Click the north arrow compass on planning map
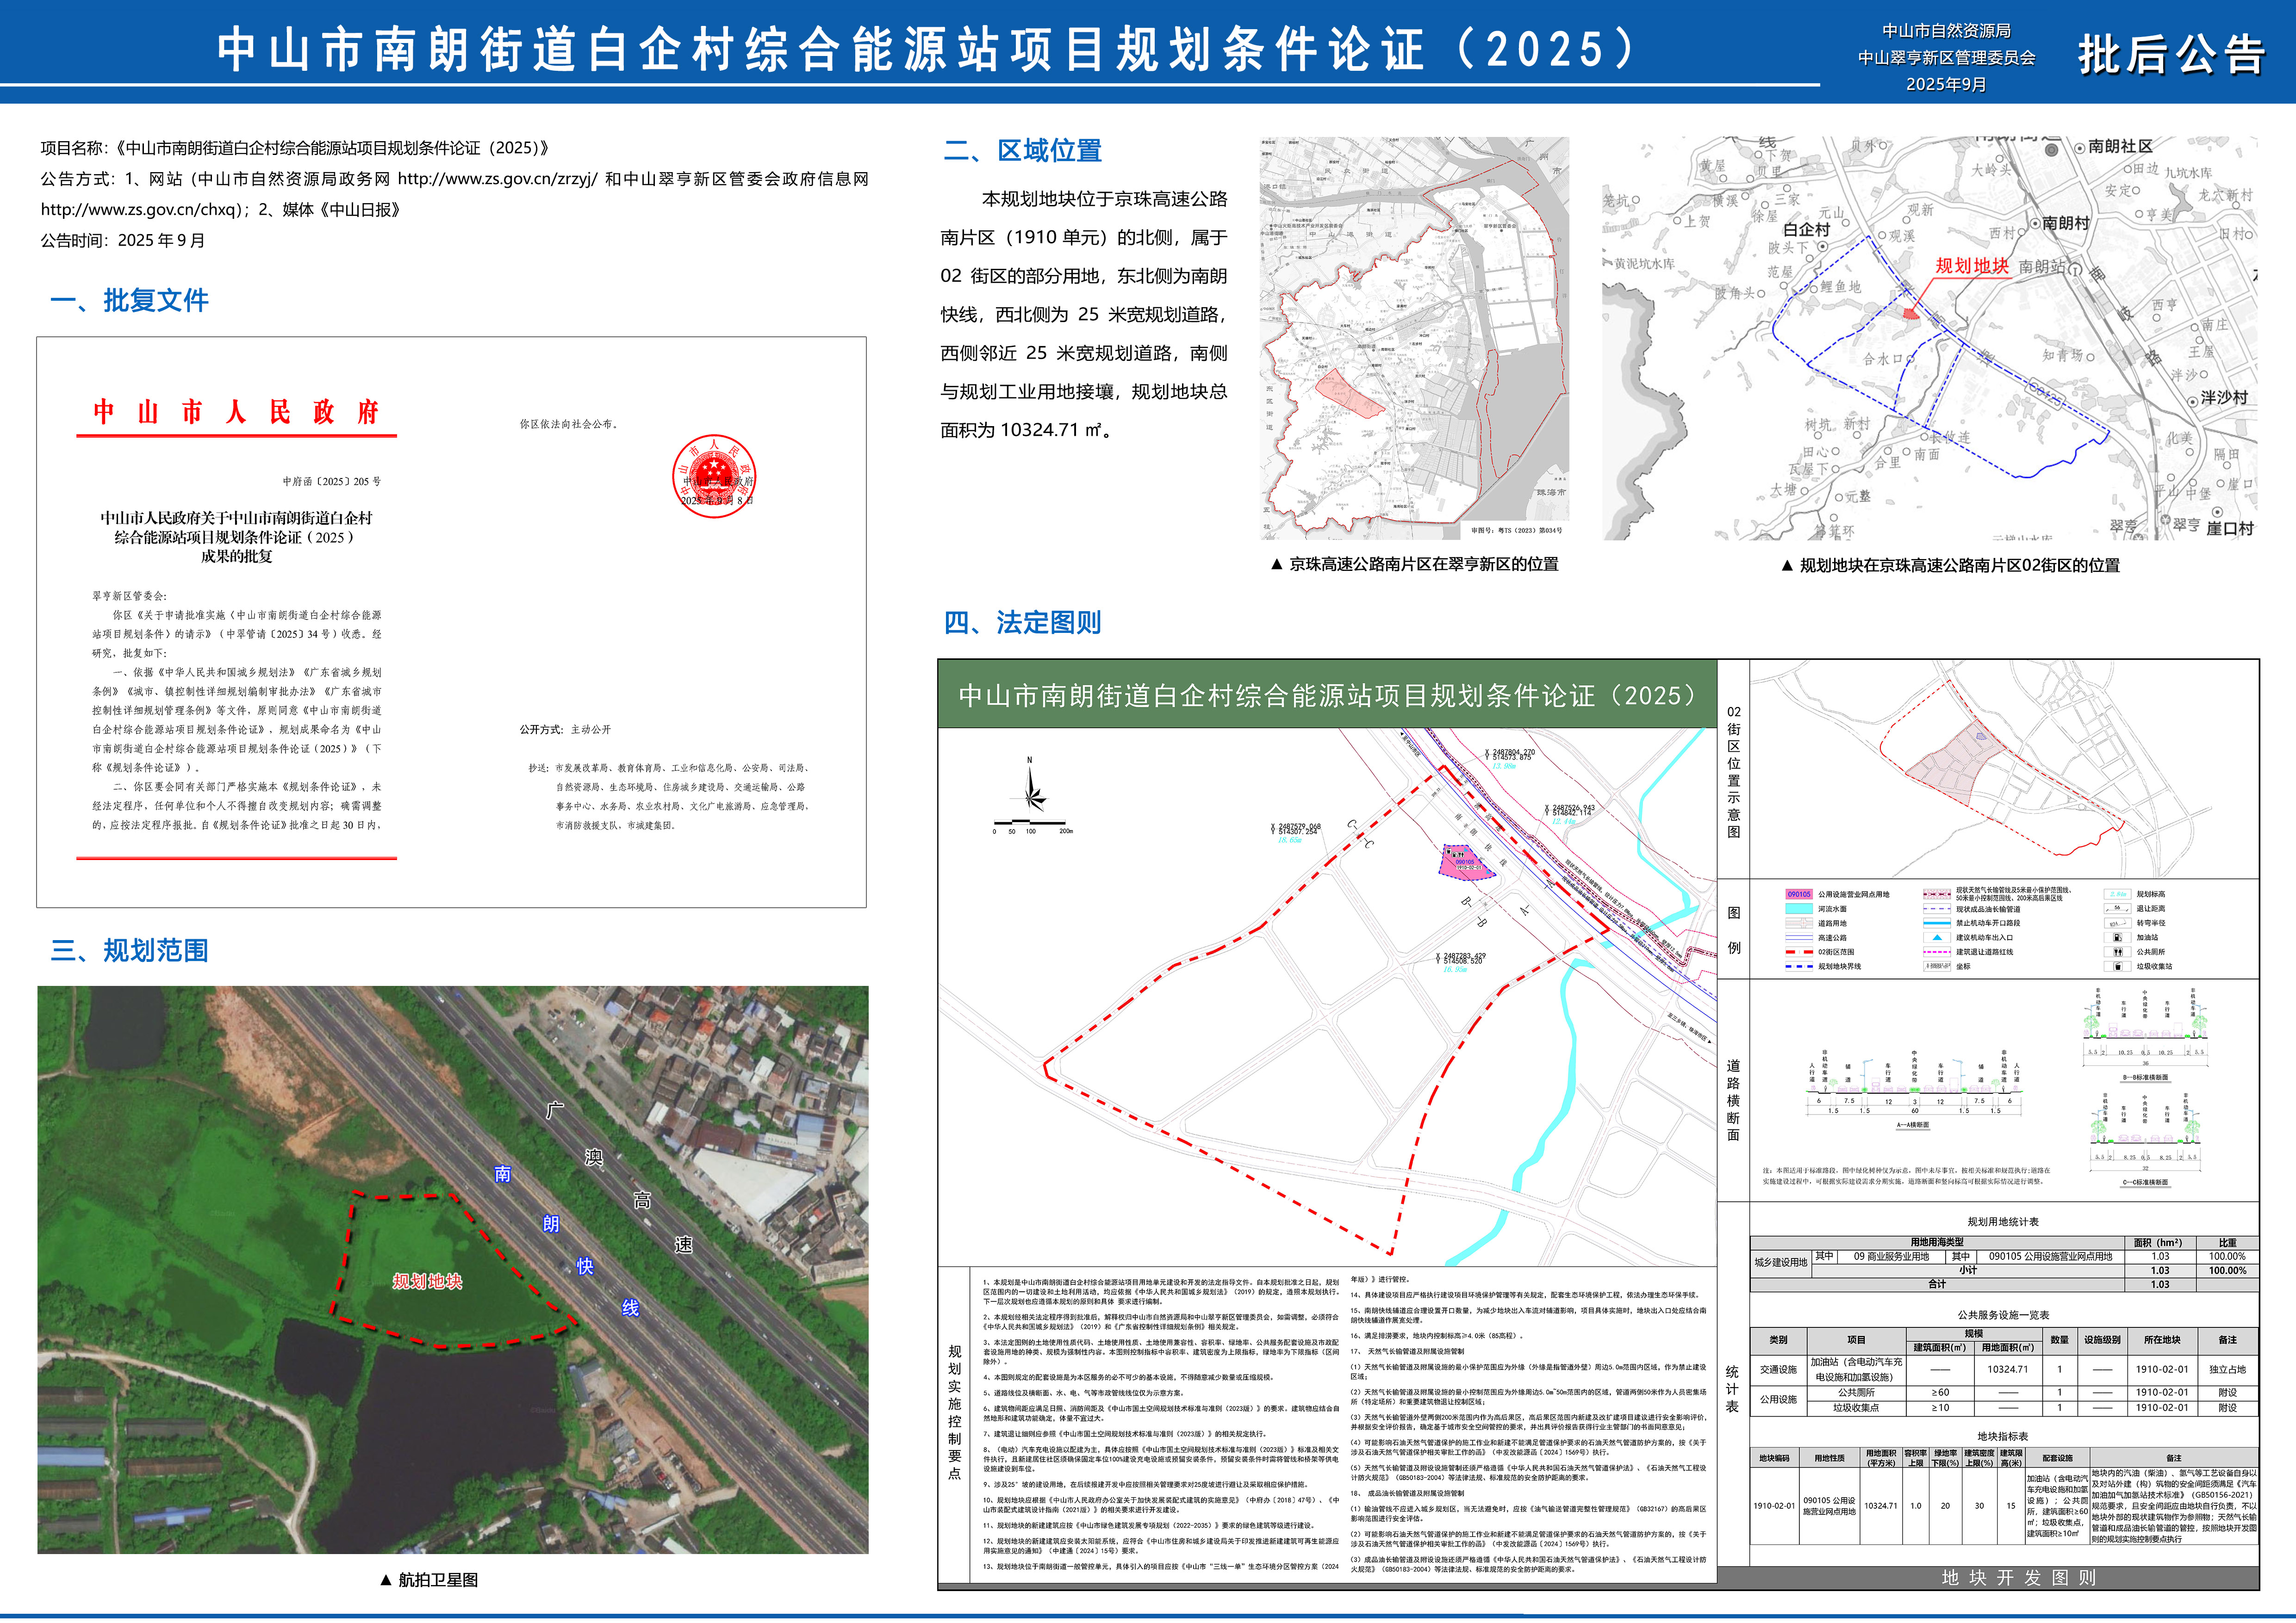2296x1623 pixels. tap(1031, 793)
